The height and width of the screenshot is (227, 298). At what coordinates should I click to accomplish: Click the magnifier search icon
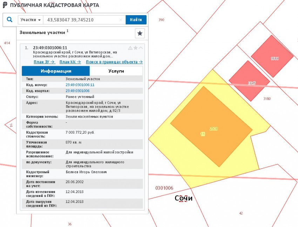10,20
